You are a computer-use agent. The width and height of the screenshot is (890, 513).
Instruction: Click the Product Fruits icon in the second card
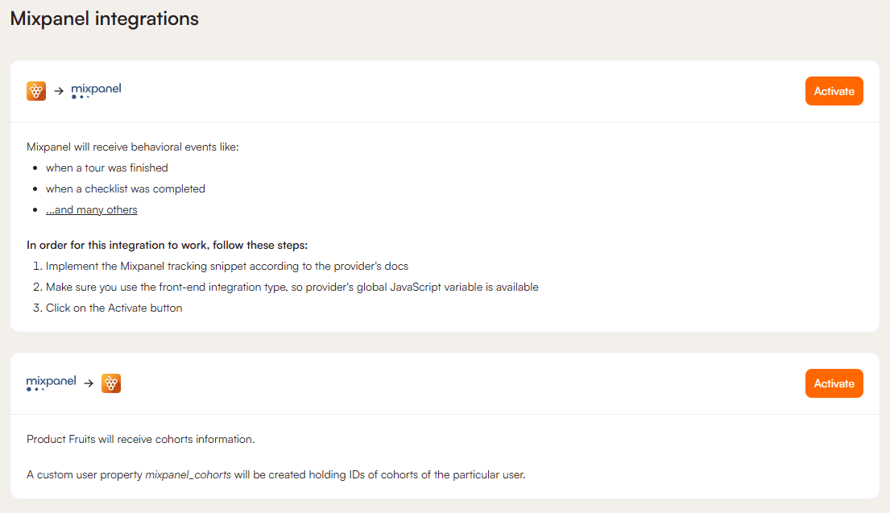(x=111, y=383)
